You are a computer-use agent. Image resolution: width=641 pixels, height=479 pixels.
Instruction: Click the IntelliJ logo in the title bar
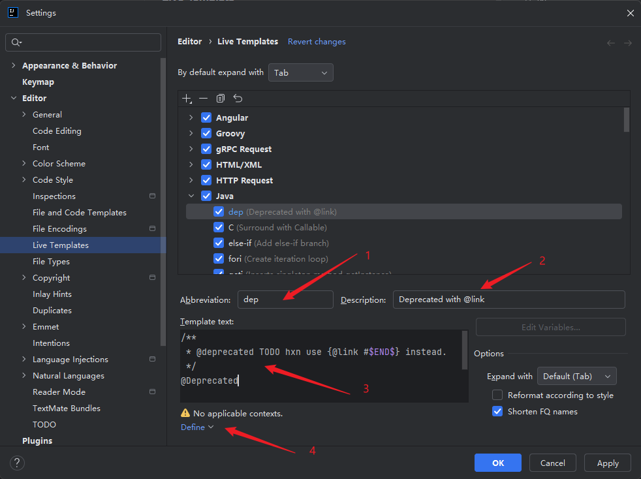(x=13, y=12)
